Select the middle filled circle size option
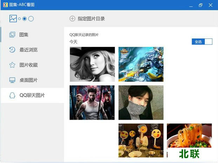This screenshot has width=218, height=163. click(x=25, y=19)
